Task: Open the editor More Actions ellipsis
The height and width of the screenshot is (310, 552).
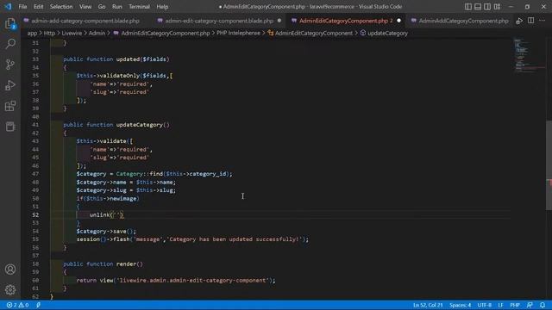Action: point(543,21)
